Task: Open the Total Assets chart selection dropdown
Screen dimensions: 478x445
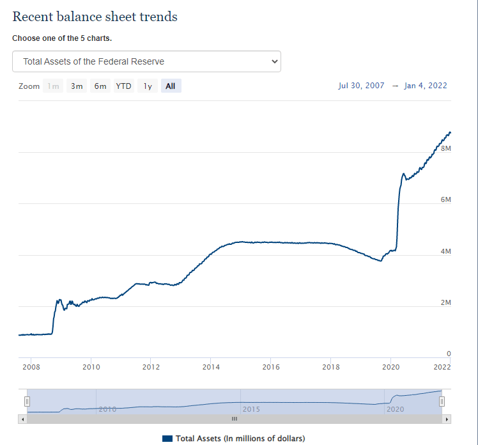Action: pos(146,61)
